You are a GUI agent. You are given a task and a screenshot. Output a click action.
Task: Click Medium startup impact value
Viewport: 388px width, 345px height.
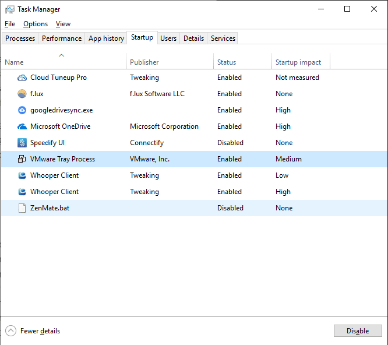(288, 159)
